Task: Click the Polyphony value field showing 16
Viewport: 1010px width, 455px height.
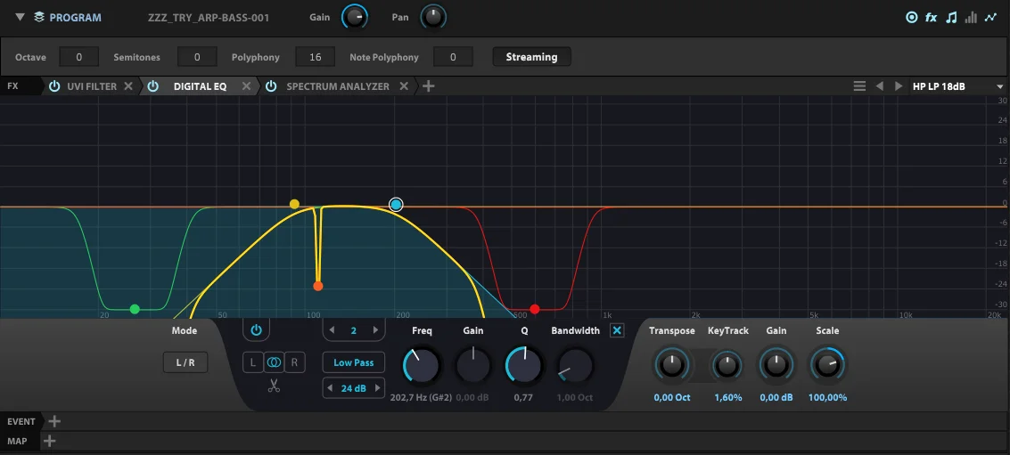Action: click(x=315, y=57)
